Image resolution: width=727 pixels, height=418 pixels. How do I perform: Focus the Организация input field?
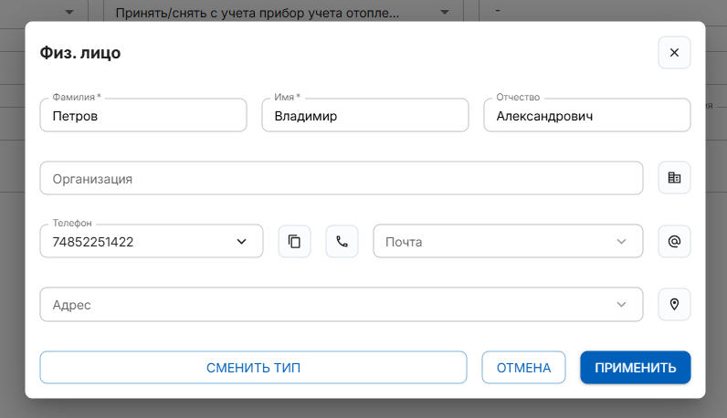342,178
